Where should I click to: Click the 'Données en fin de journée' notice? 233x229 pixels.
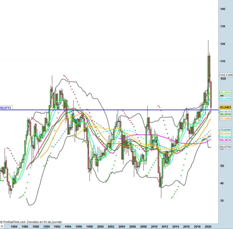tap(44, 222)
